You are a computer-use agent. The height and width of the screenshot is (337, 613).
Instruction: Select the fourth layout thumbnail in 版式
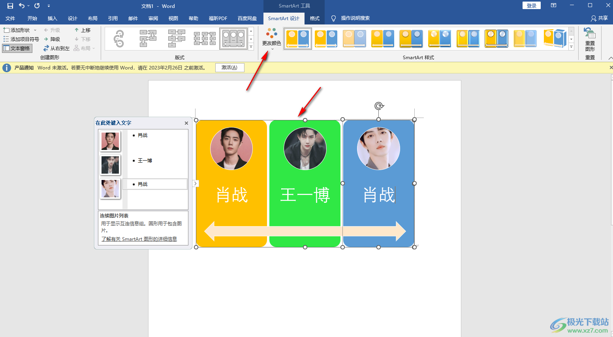(205, 39)
